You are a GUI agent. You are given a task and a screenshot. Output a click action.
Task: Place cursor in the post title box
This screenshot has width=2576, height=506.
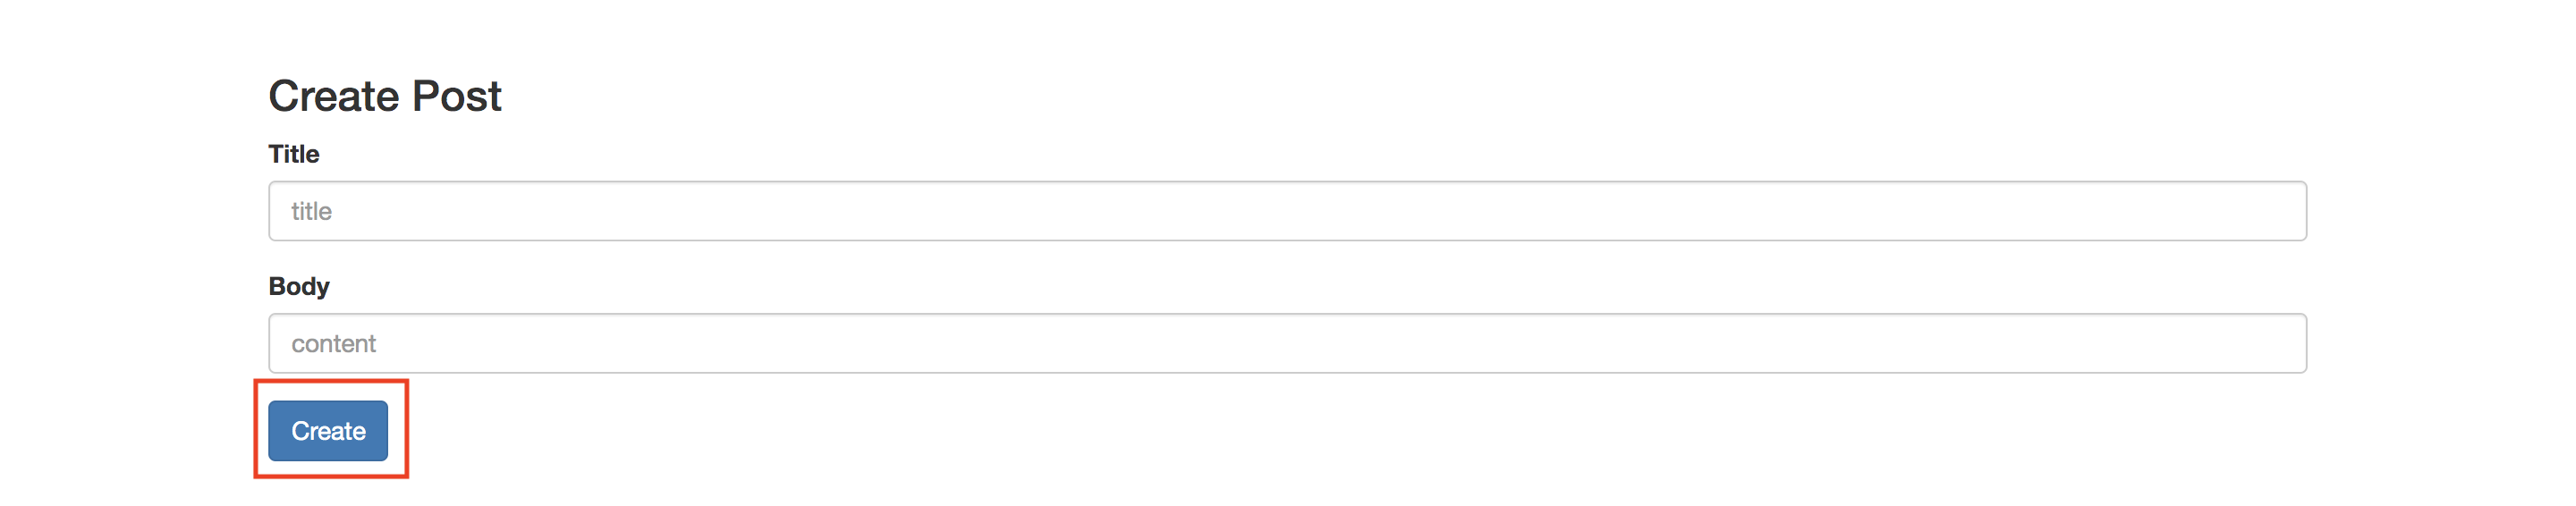coord(1286,211)
